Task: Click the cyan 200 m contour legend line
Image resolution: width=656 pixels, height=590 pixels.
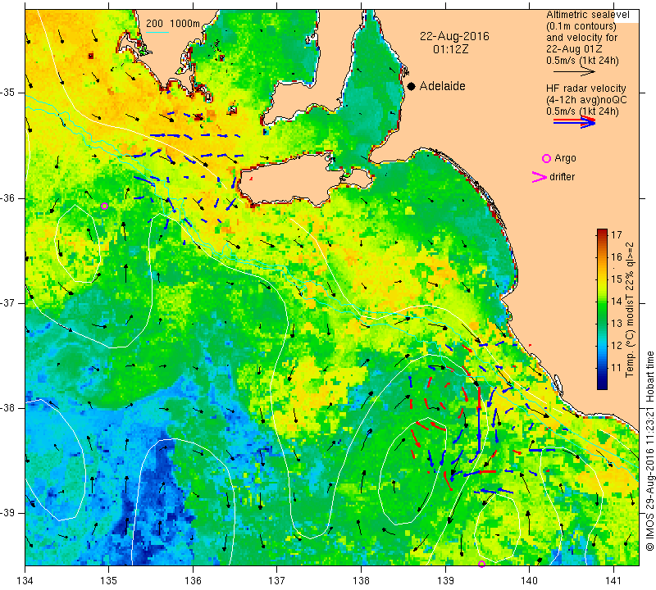Action: tap(157, 32)
